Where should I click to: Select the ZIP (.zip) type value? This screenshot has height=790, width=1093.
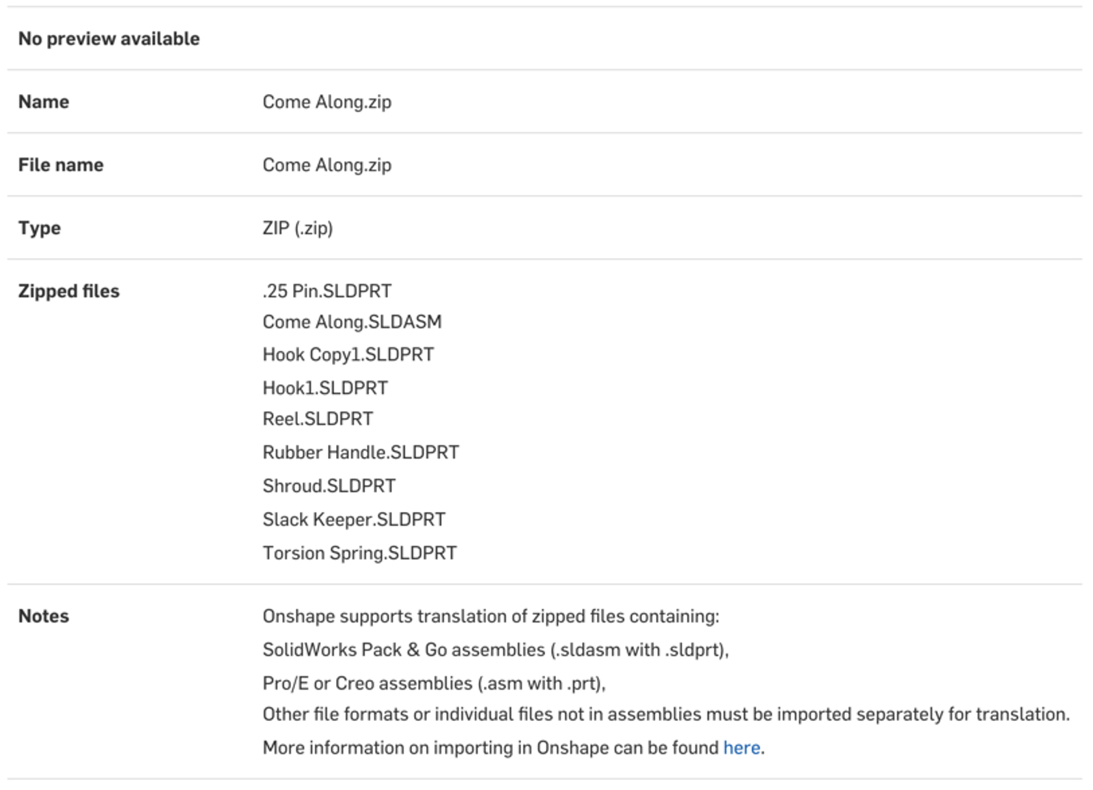(297, 228)
